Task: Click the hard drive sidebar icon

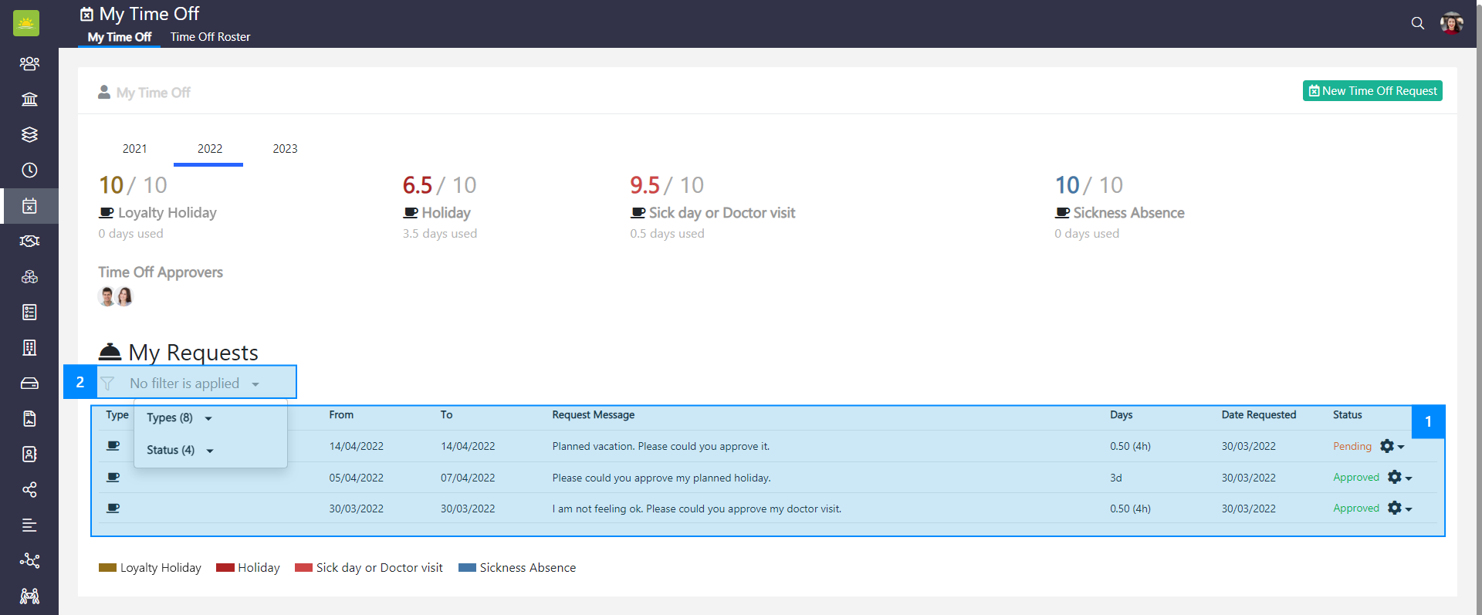Action: 29,383
